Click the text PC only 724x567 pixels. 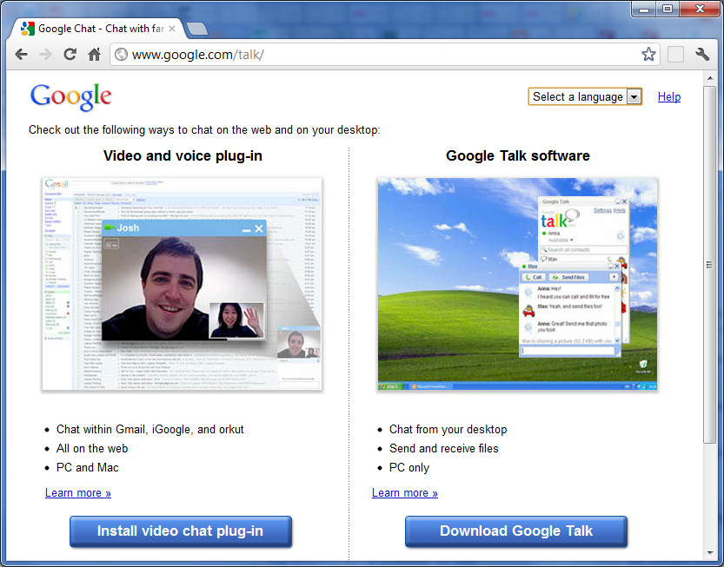409,468
